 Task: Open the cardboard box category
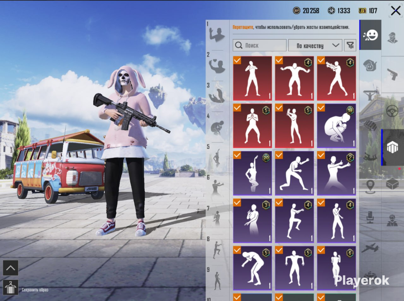tap(392, 183)
